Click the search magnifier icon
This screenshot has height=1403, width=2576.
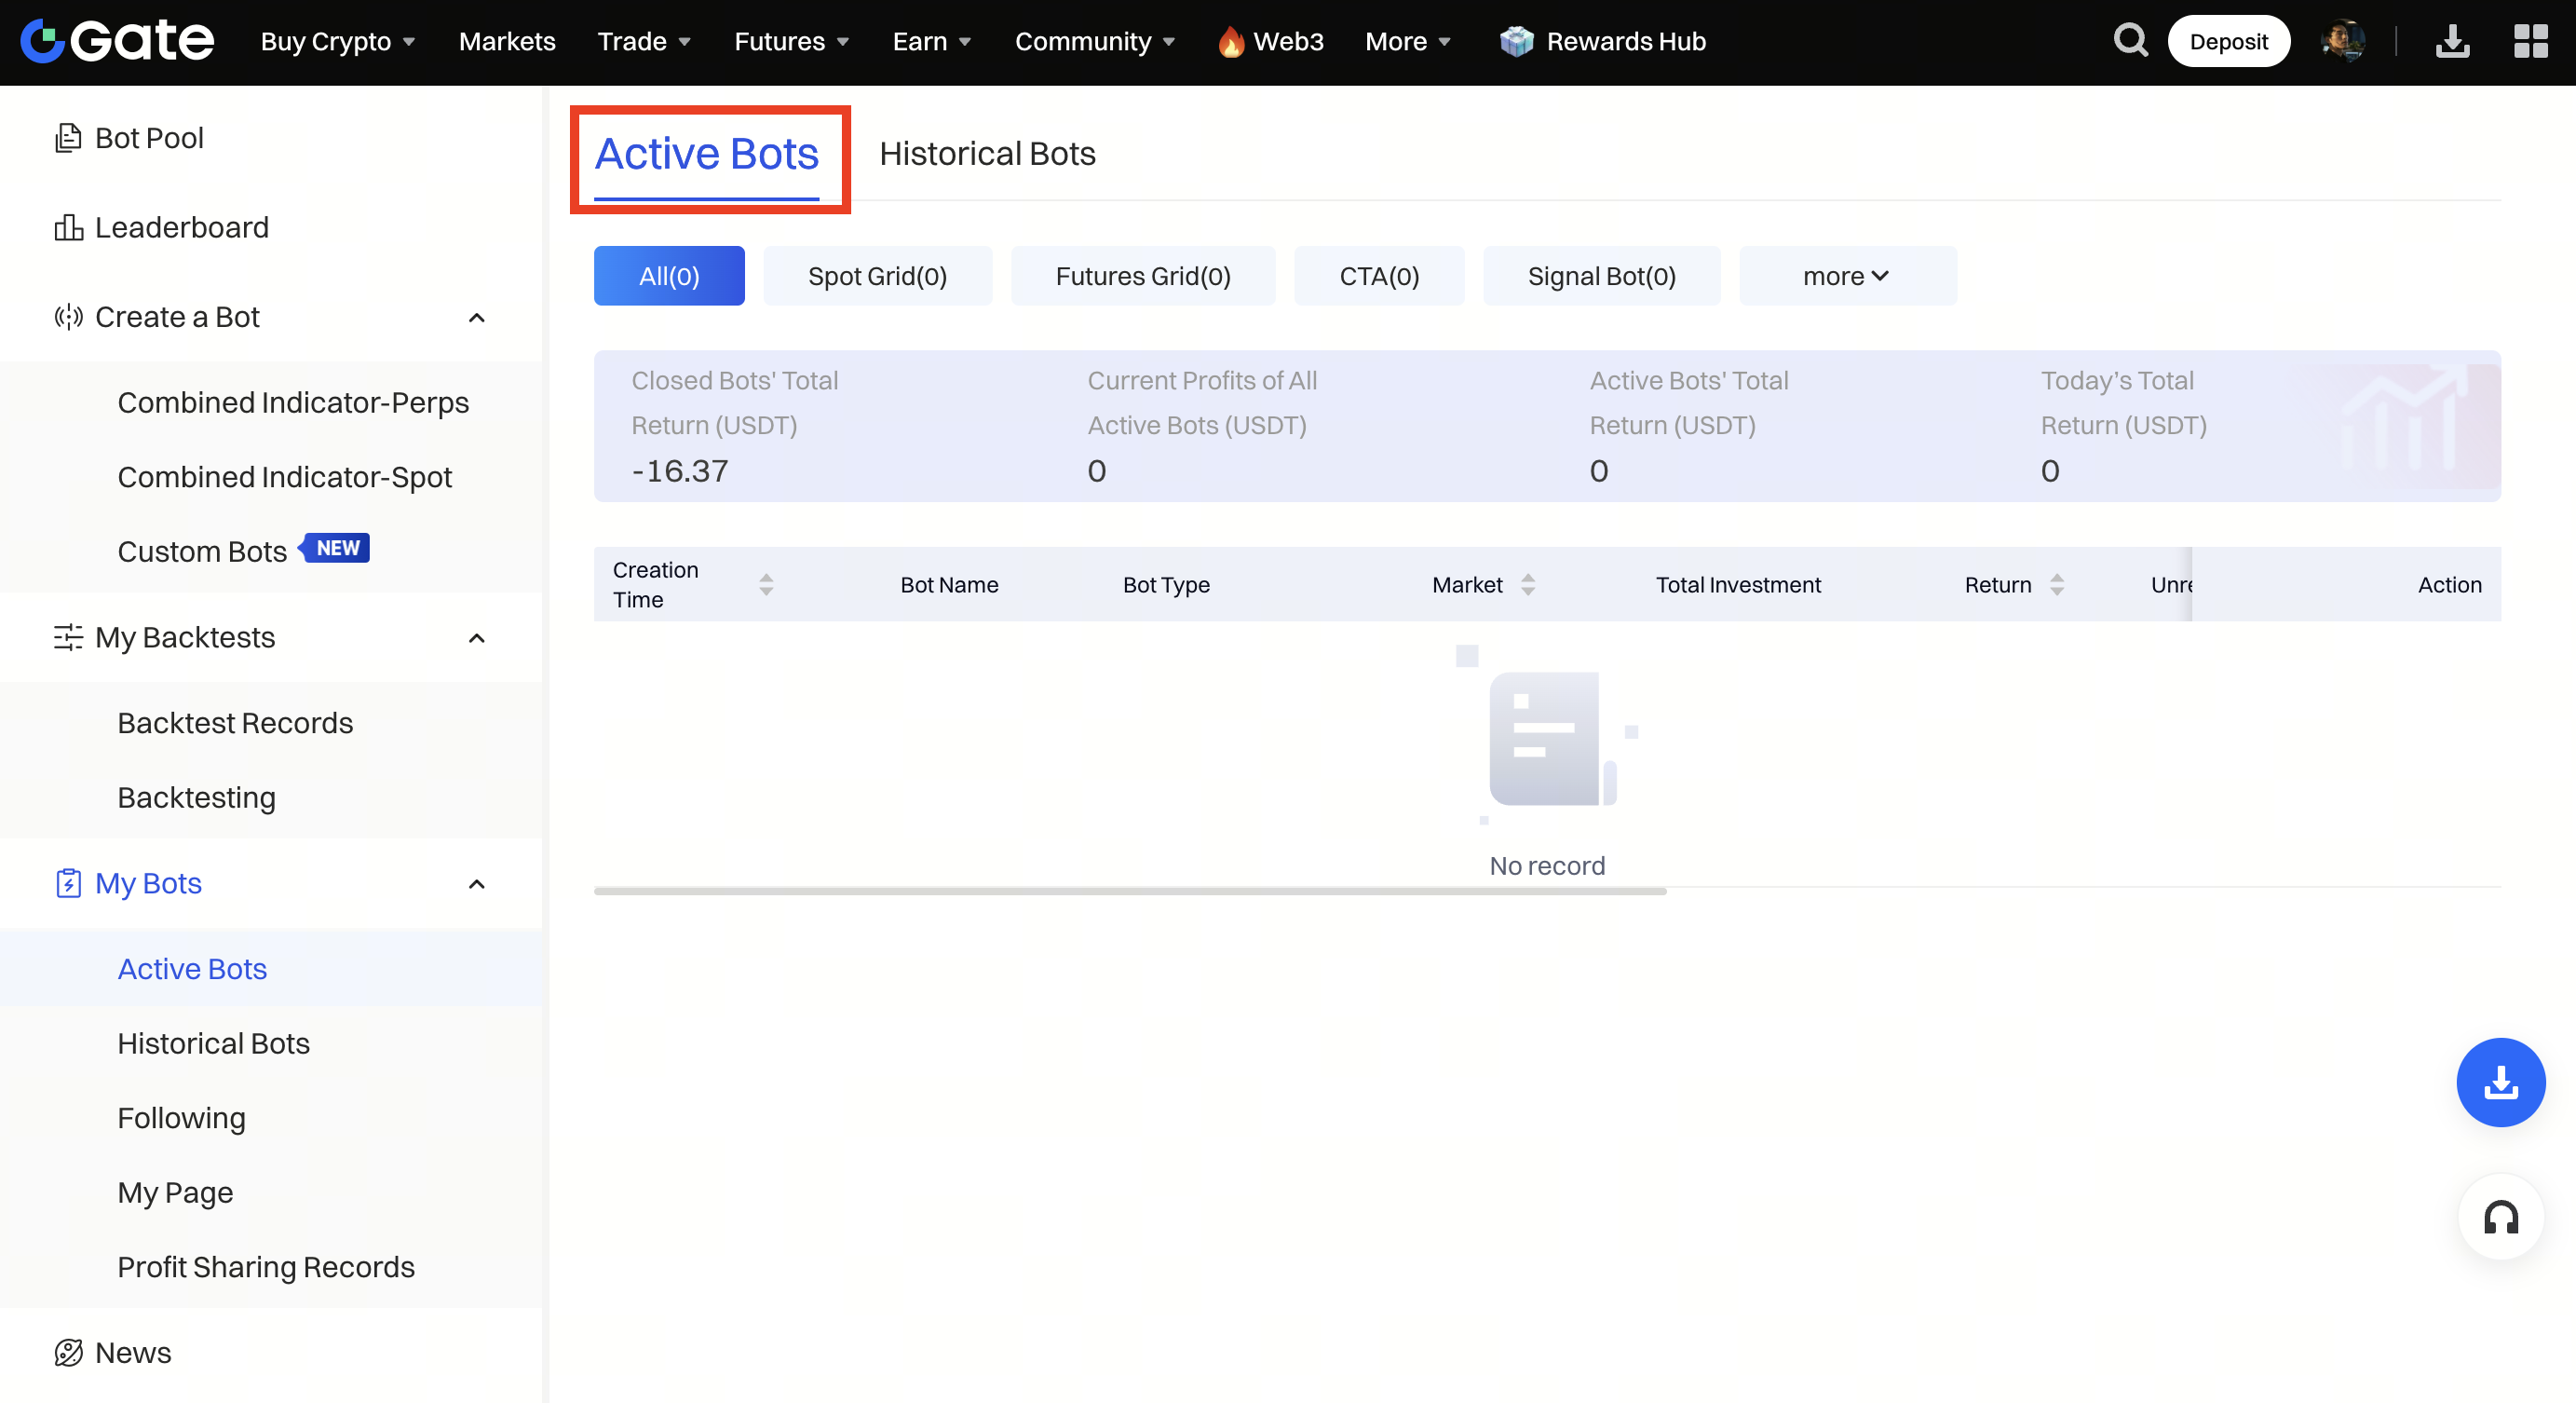click(2130, 41)
